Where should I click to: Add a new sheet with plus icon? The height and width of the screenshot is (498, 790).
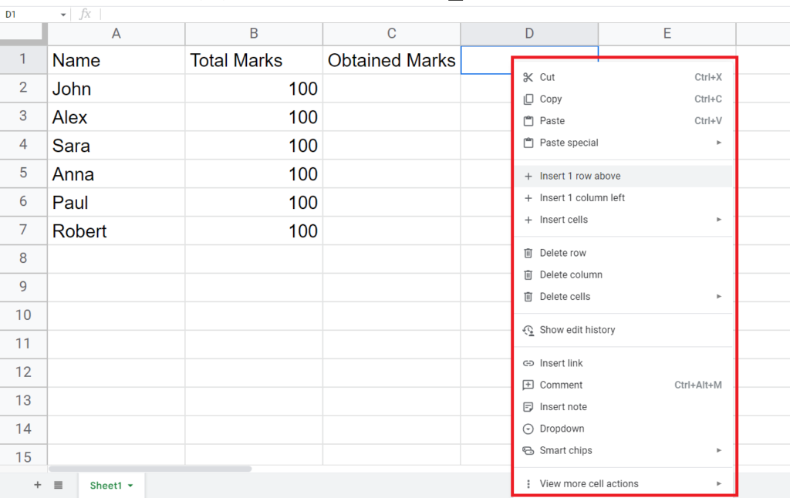click(37, 485)
